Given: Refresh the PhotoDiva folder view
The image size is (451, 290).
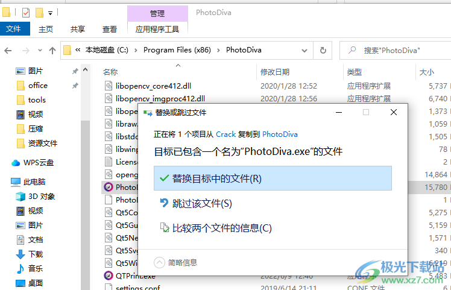Looking at the screenshot, I should click(323, 51).
